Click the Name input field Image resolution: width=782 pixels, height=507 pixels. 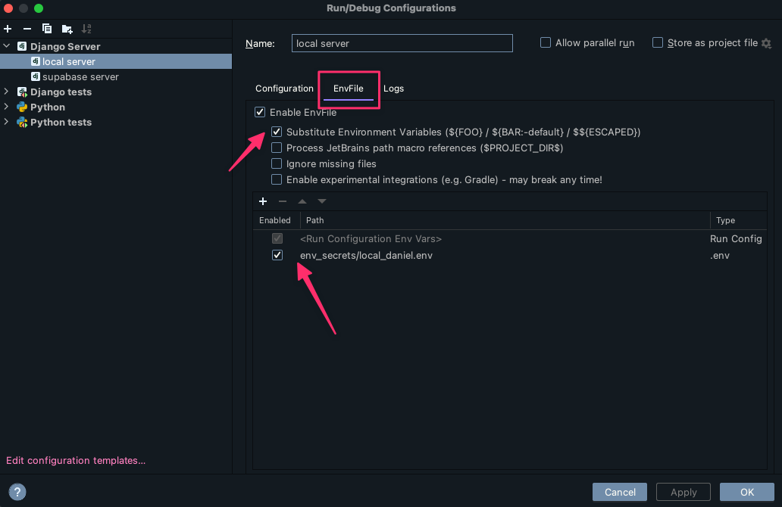click(402, 43)
